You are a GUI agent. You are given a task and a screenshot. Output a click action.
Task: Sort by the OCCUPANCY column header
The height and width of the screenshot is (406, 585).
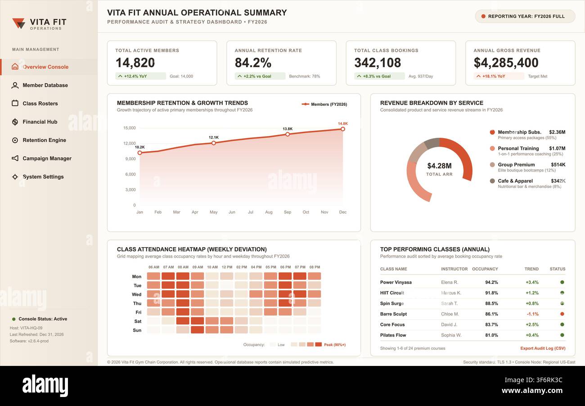coord(485,269)
